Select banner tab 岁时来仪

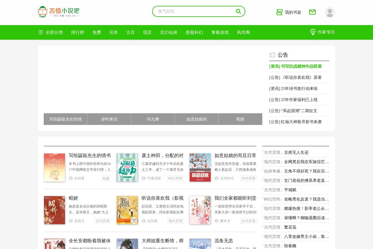tap(109, 119)
